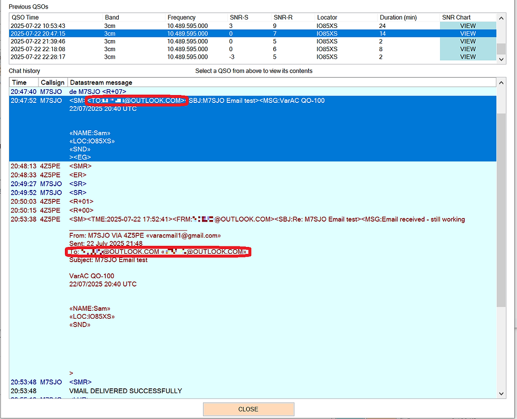Image resolution: width=517 pixels, height=419 pixels.
Task: Select chat row 'de M7SJO <R+07>'
Action: coord(253,91)
